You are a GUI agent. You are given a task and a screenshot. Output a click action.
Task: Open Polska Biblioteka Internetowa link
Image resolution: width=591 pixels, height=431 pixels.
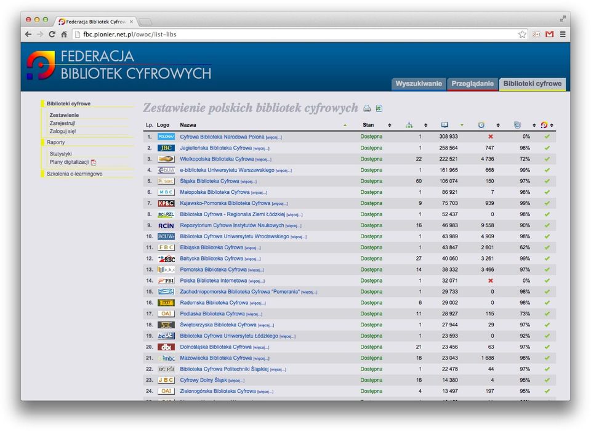(214, 281)
